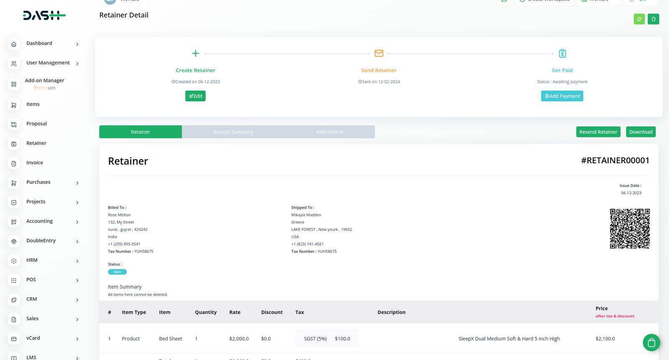Open the floating shopping bag button

coord(651,342)
